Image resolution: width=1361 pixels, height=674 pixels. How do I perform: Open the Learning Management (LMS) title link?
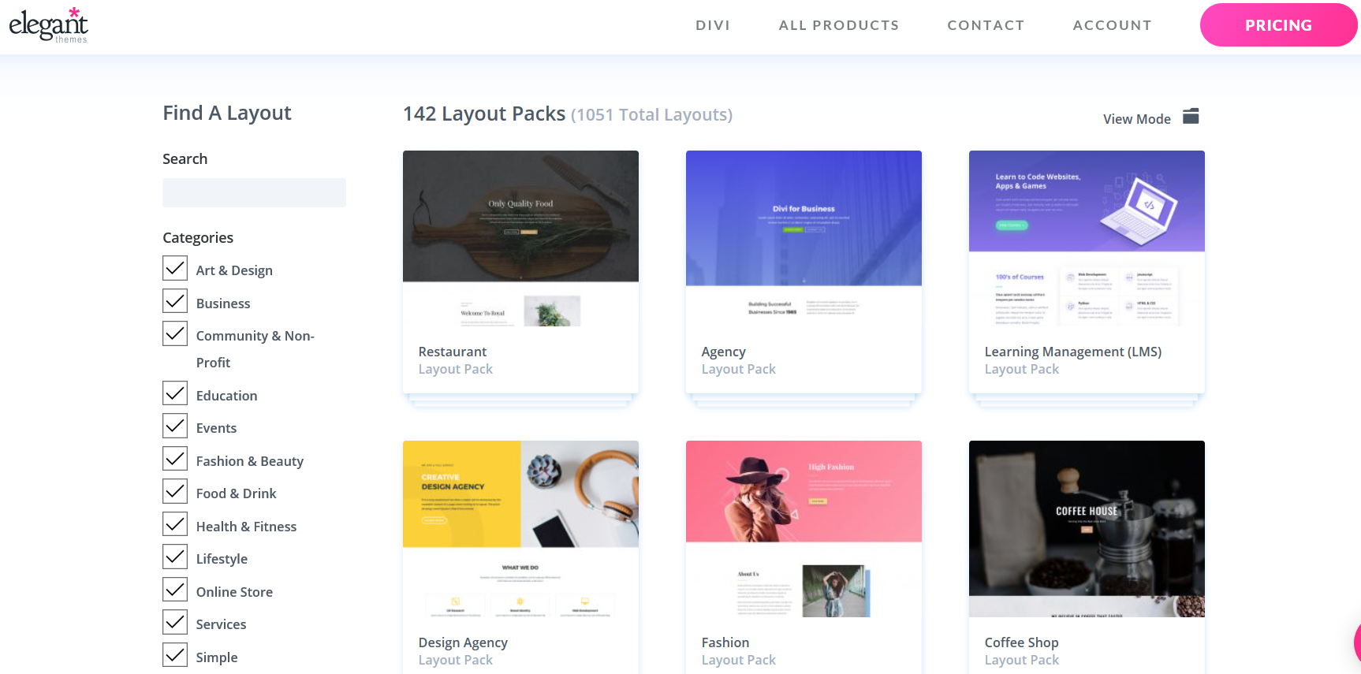point(1072,352)
